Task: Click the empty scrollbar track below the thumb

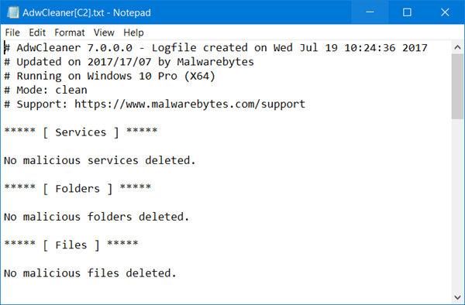Action: point(457,205)
